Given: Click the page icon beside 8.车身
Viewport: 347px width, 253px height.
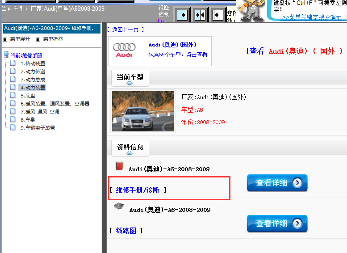Looking at the screenshot, I should [13, 119].
